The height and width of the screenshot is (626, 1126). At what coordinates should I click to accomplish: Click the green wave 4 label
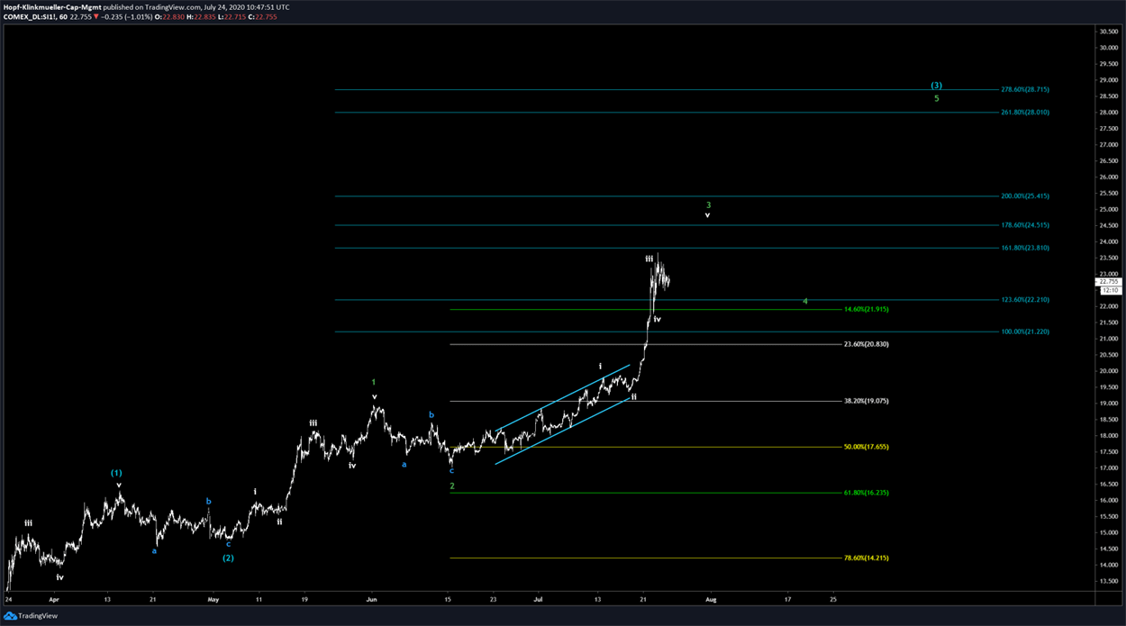click(805, 302)
